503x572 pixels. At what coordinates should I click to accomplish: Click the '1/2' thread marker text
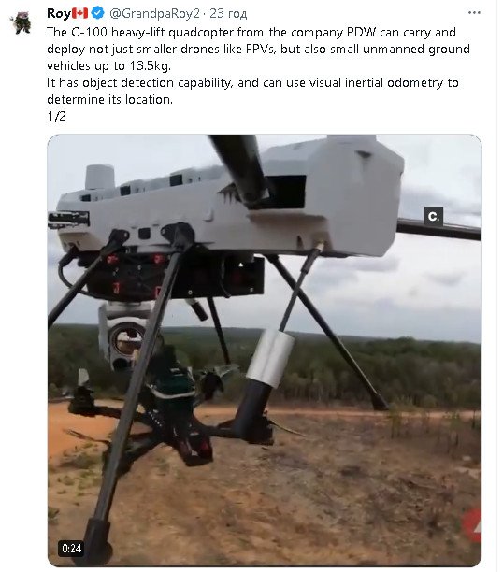point(57,117)
